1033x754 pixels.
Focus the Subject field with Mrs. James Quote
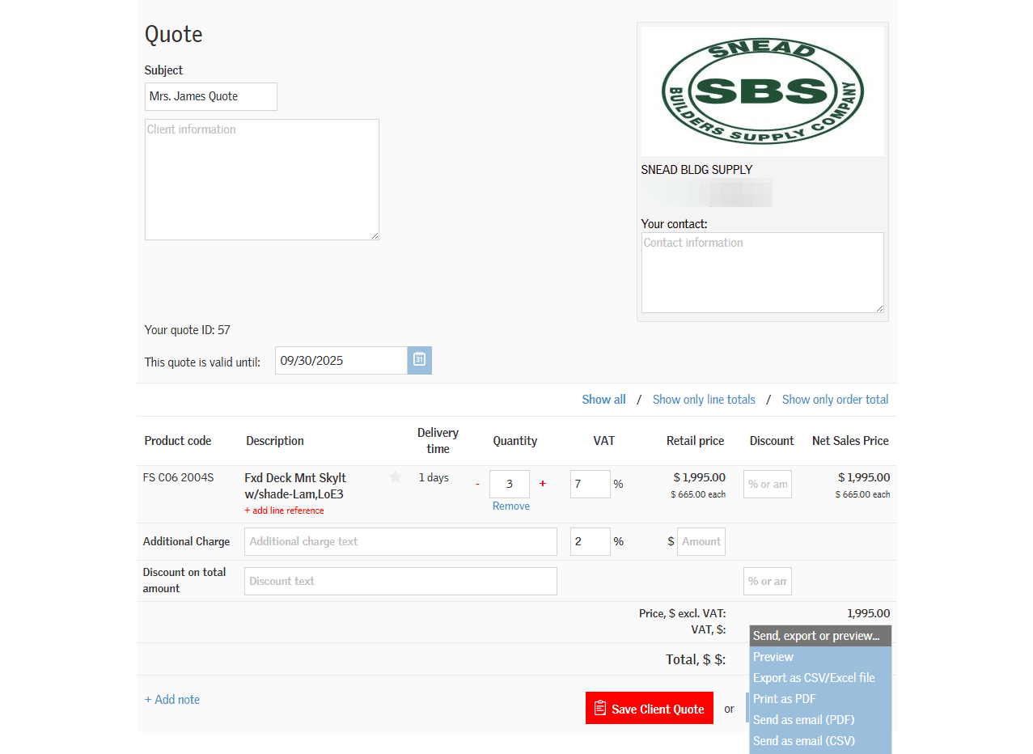click(x=211, y=96)
